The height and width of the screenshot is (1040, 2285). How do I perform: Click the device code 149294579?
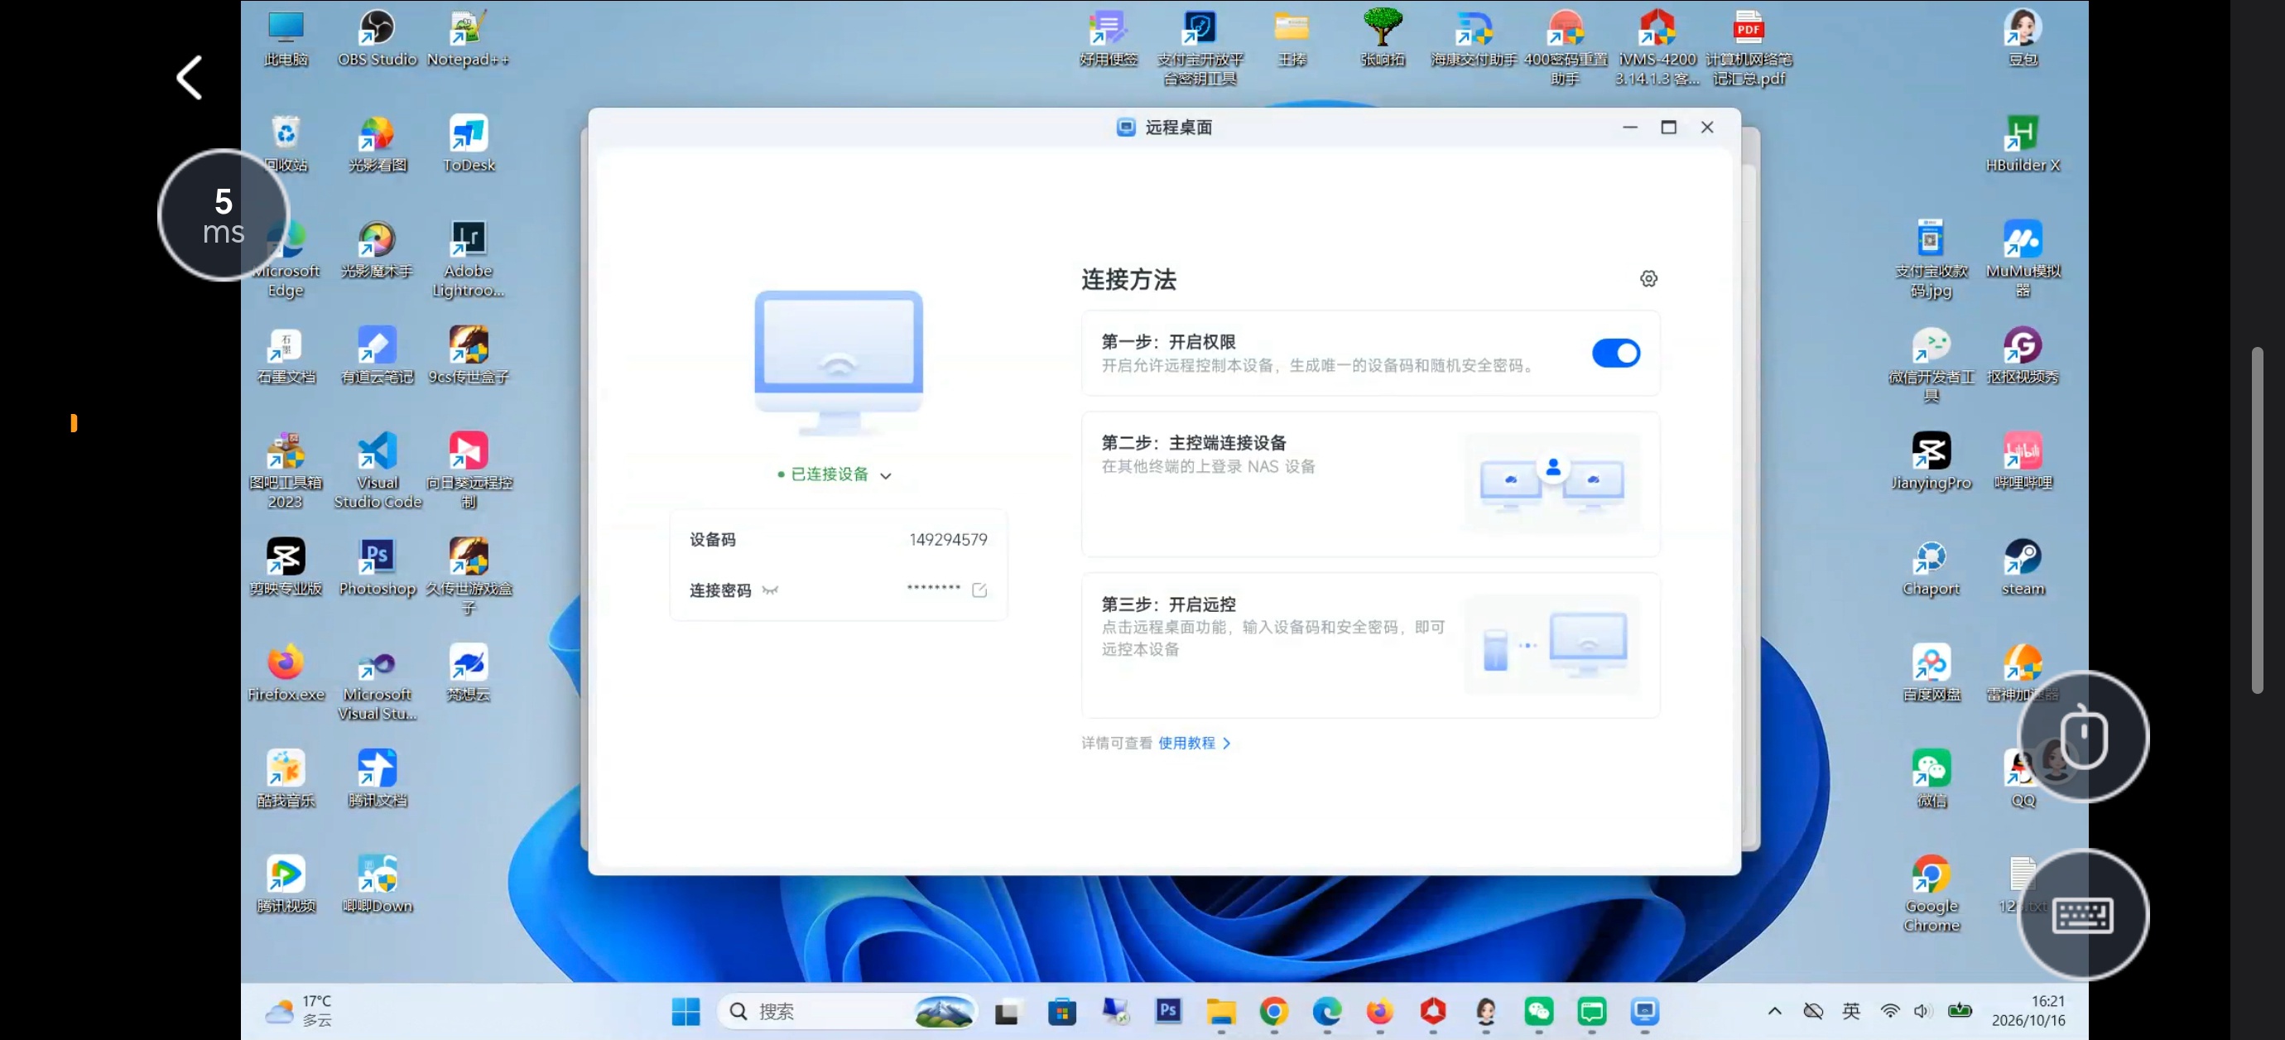947,540
